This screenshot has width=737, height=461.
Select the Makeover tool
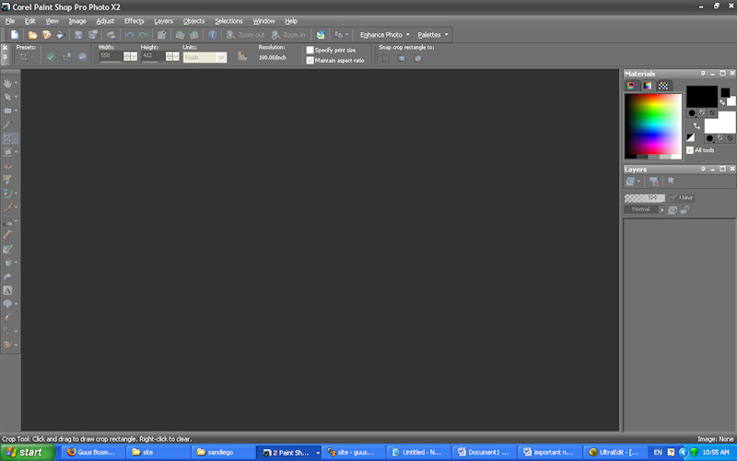[7, 179]
